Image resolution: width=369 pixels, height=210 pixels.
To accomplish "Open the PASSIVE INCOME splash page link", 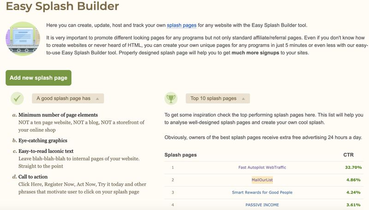I will [262, 204].
